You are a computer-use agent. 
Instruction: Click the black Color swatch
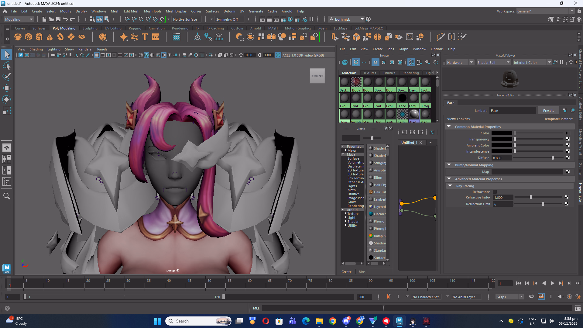502,133
